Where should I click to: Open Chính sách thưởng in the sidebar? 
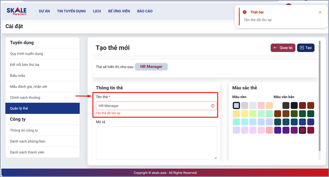pos(25,97)
